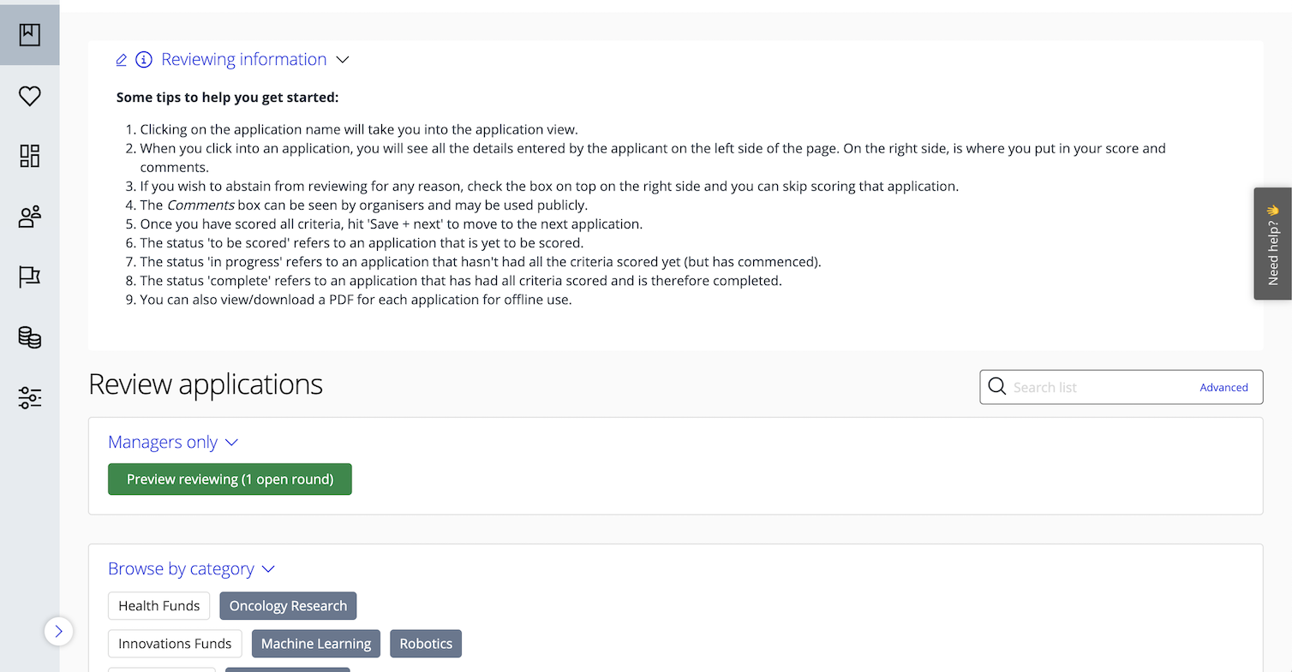Expand the sidebar with the arrow button
Image resolution: width=1292 pixels, height=672 pixels.
click(x=58, y=632)
